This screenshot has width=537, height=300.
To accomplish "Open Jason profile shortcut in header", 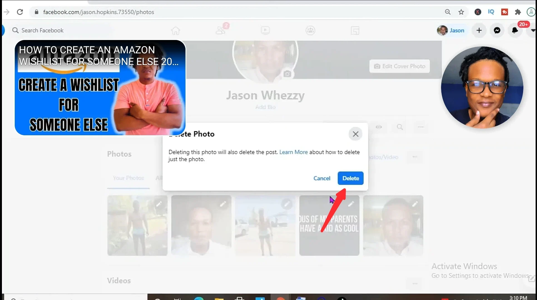I will pos(451,30).
